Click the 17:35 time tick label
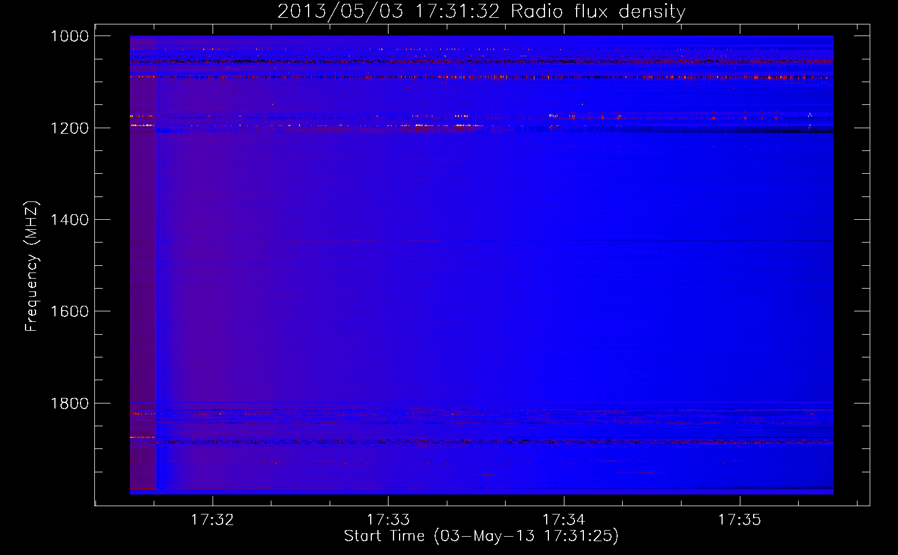Viewport: 898px width, 555px height. click(740, 519)
